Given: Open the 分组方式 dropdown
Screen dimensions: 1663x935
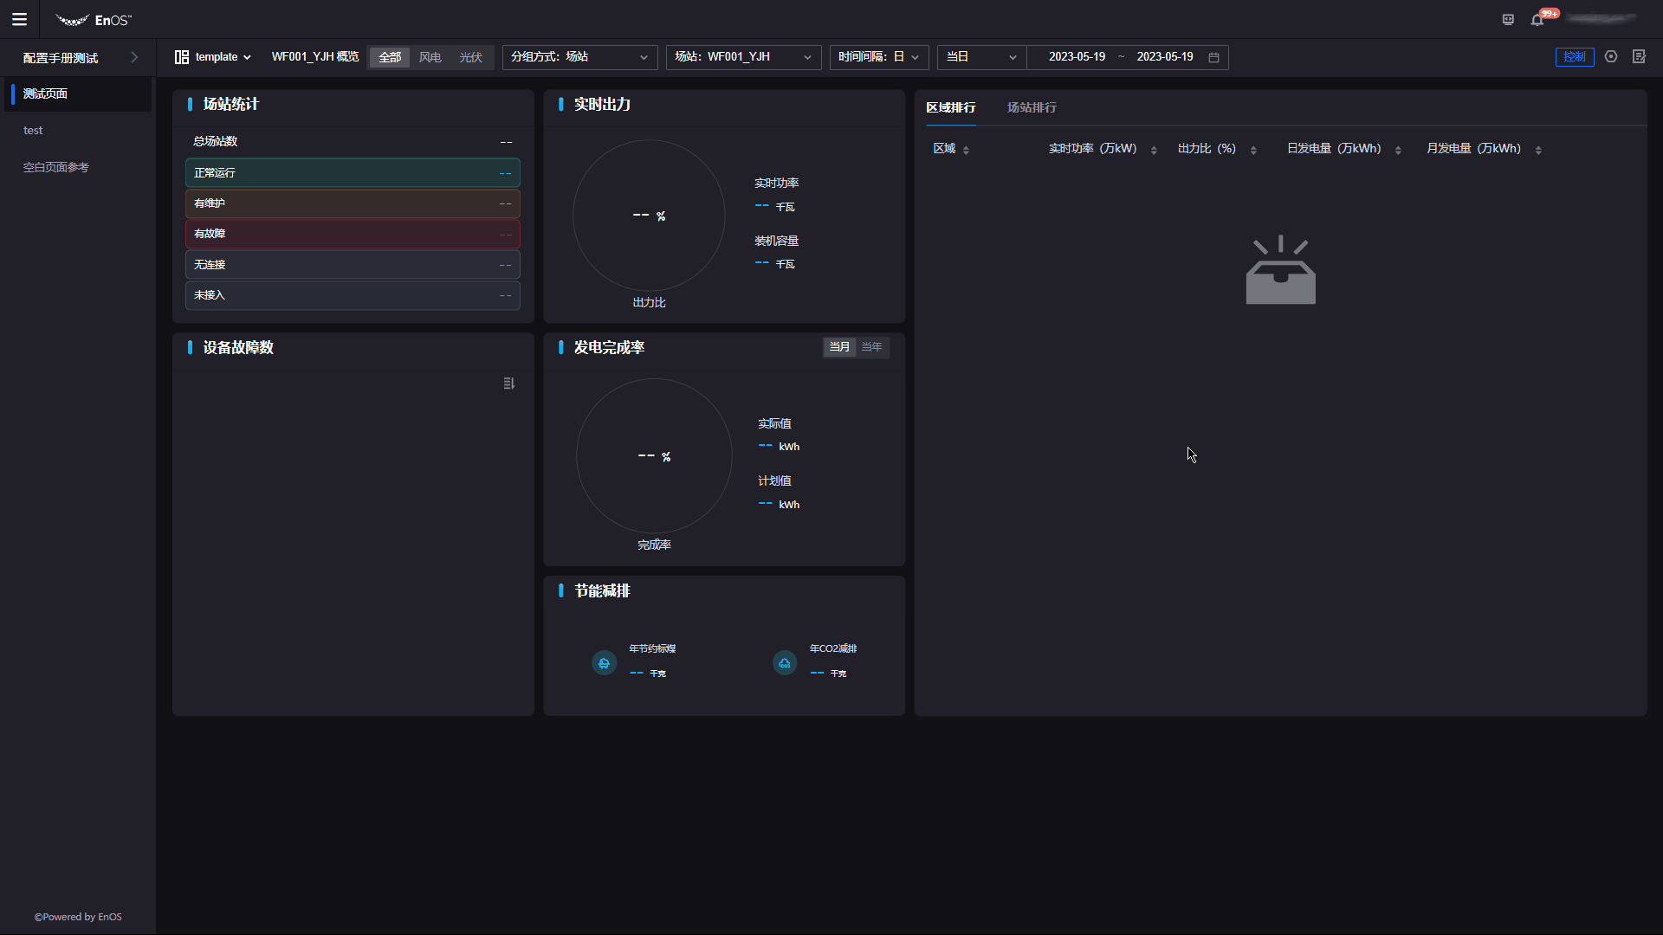Looking at the screenshot, I should click(579, 57).
